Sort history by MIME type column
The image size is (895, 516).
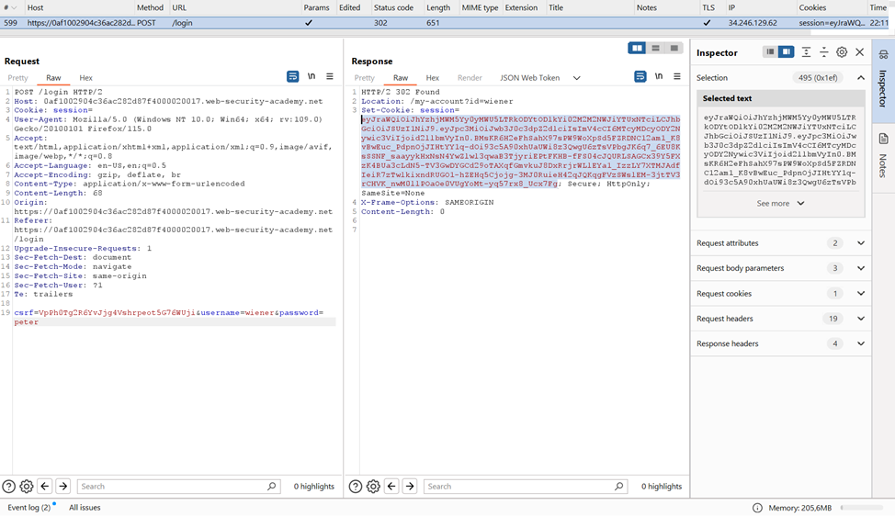click(480, 8)
